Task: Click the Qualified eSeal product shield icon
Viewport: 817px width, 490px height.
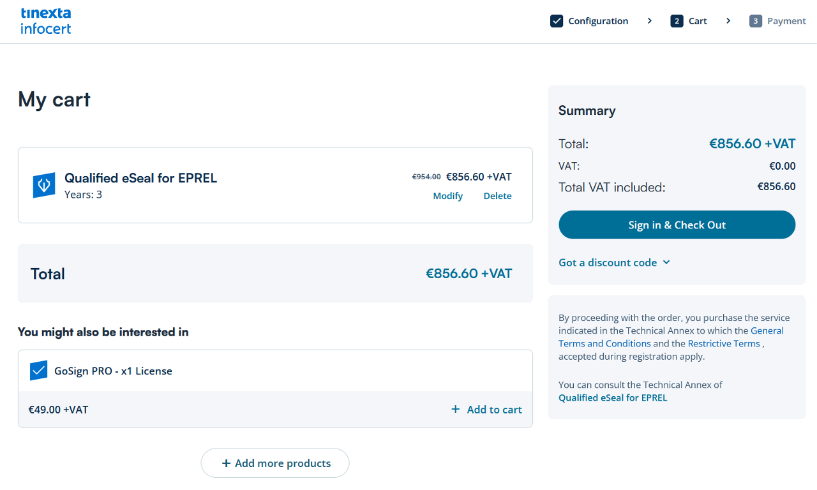Action: point(44,185)
